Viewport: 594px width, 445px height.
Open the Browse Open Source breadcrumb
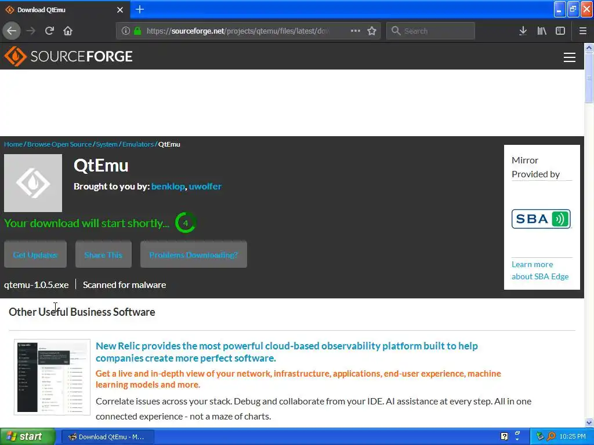tap(60, 144)
